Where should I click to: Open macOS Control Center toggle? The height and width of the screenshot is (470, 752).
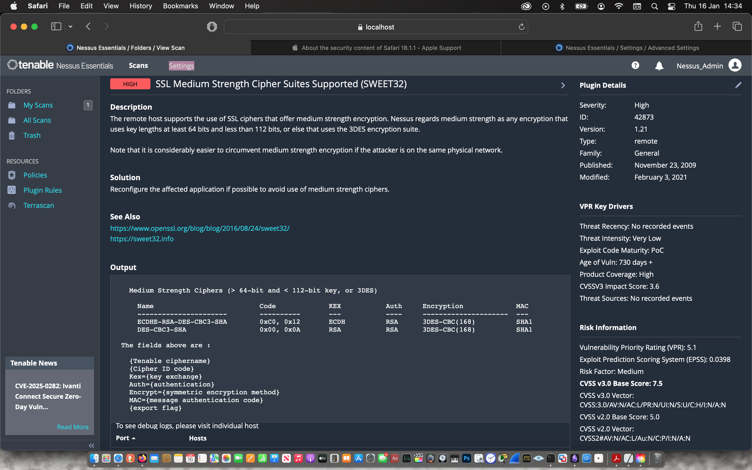click(671, 6)
